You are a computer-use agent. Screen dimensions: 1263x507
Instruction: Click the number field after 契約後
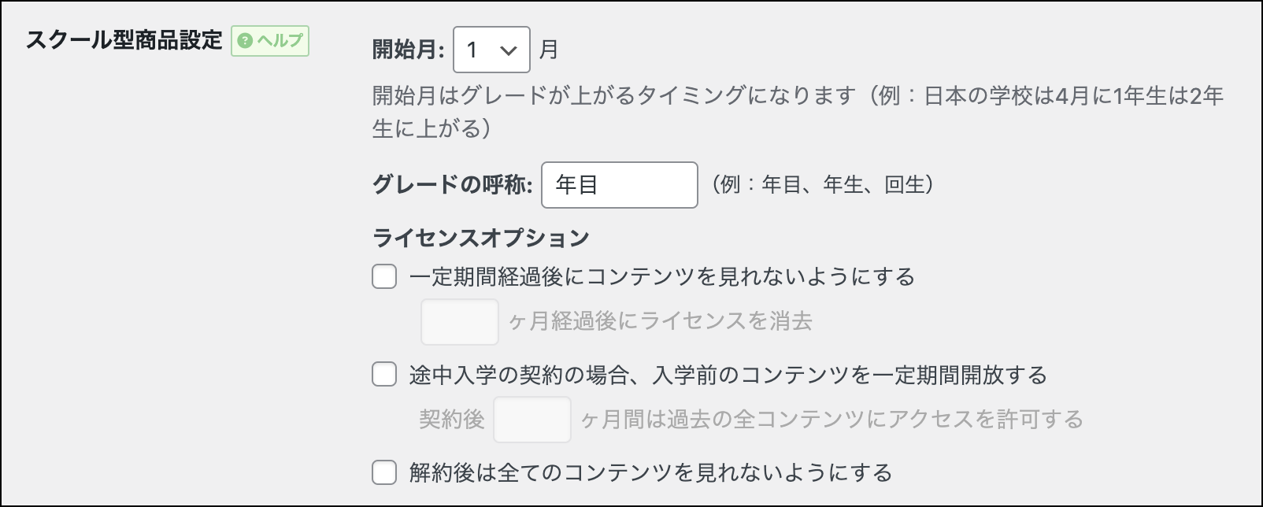click(x=531, y=420)
